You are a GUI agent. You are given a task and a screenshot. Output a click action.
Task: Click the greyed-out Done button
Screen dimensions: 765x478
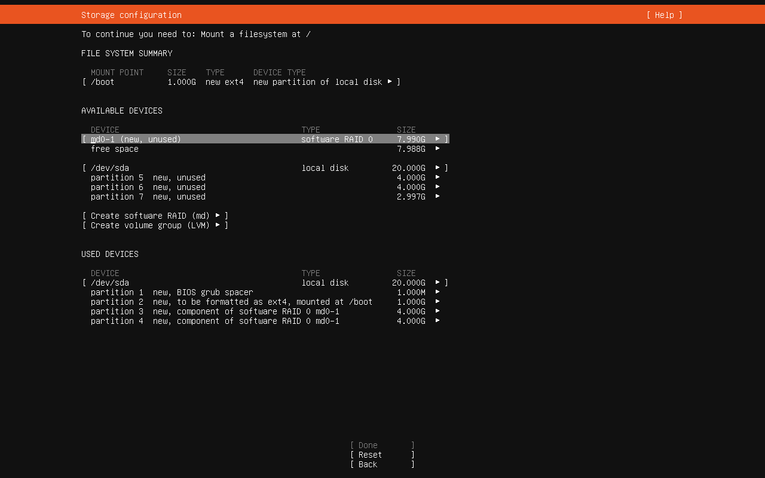(x=382, y=445)
